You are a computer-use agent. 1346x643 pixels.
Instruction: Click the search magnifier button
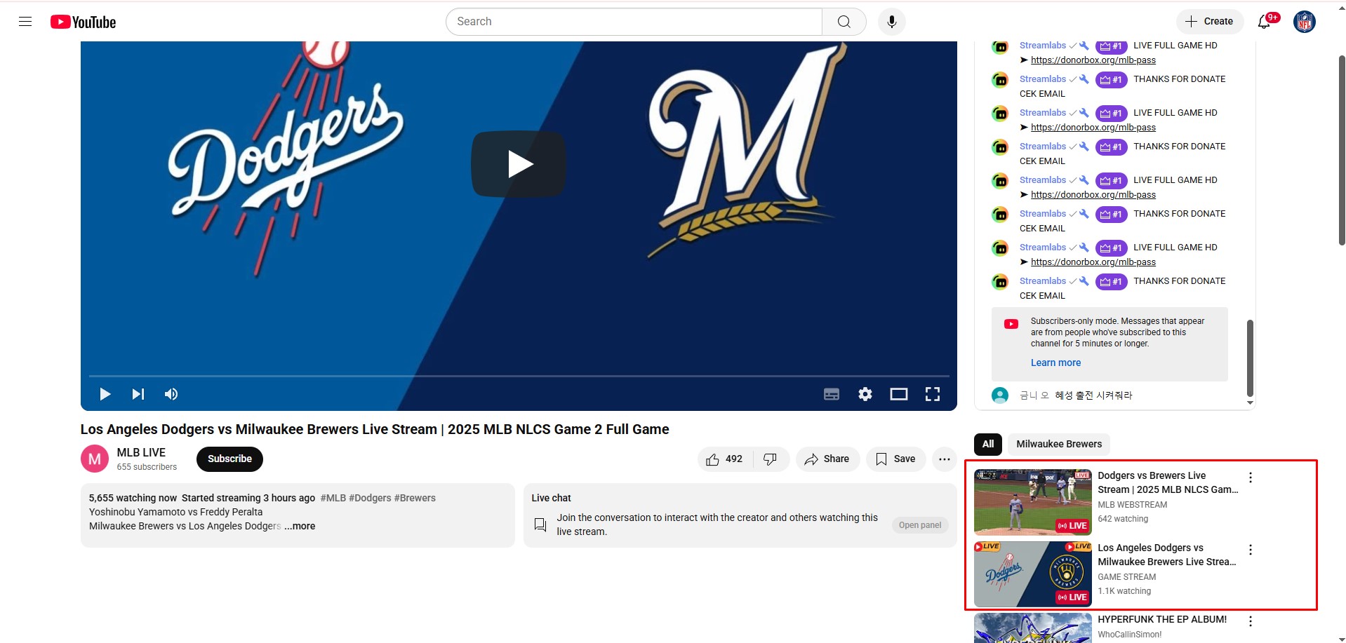coord(844,22)
